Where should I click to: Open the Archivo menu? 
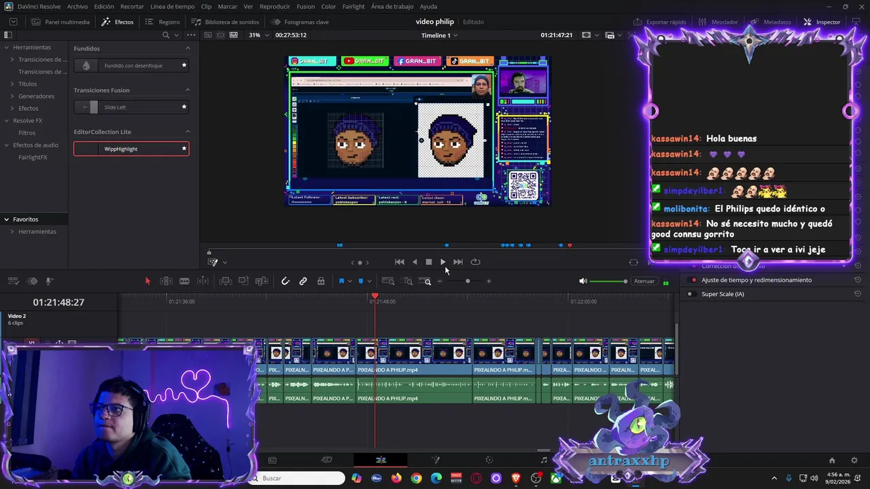pyautogui.click(x=77, y=6)
